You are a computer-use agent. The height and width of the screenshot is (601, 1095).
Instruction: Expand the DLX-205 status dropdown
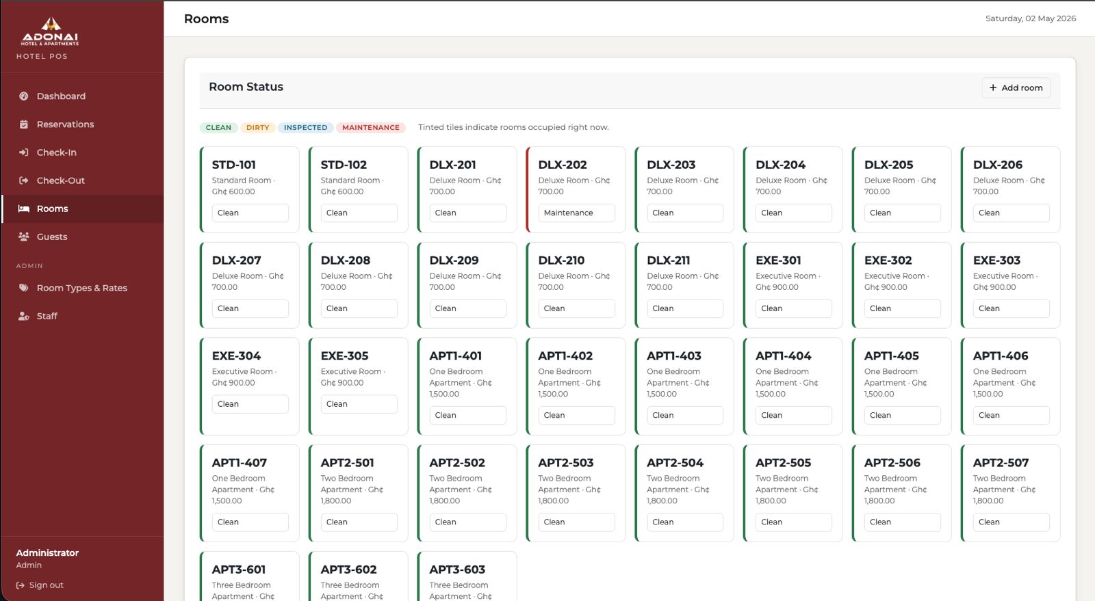pyautogui.click(x=903, y=213)
